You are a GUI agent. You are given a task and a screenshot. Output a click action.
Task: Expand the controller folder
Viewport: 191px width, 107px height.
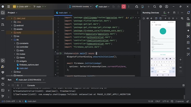[15, 47]
